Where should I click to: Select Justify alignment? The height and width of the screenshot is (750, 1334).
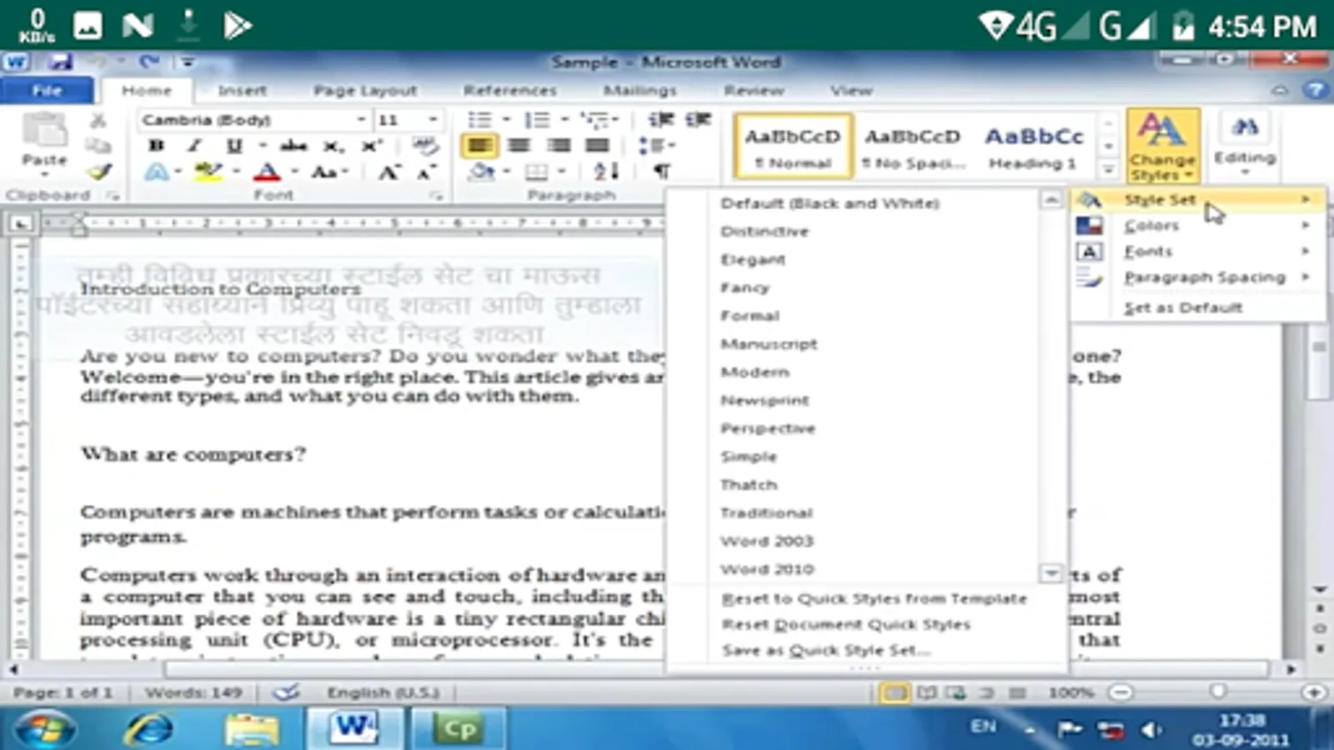tap(597, 146)
